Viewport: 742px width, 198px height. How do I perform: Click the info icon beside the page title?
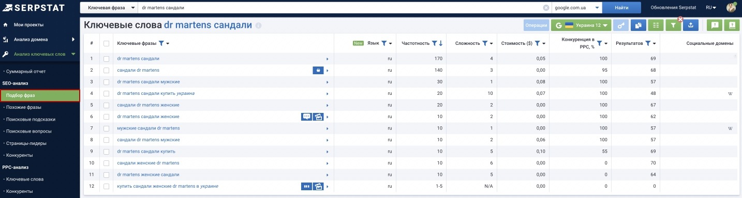pos(258,25)
